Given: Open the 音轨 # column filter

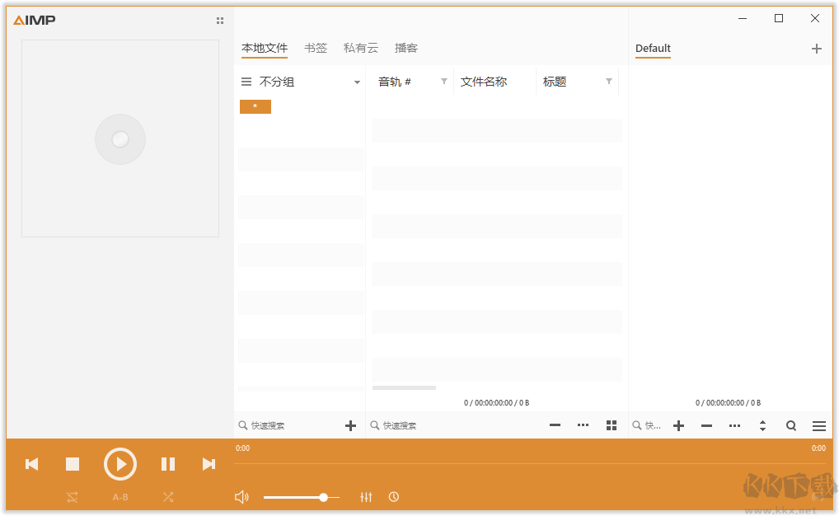Looking at the screenshot, I should pos(444,82).
